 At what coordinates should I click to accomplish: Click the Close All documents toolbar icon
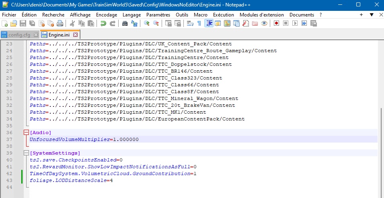tap(51, 24)
